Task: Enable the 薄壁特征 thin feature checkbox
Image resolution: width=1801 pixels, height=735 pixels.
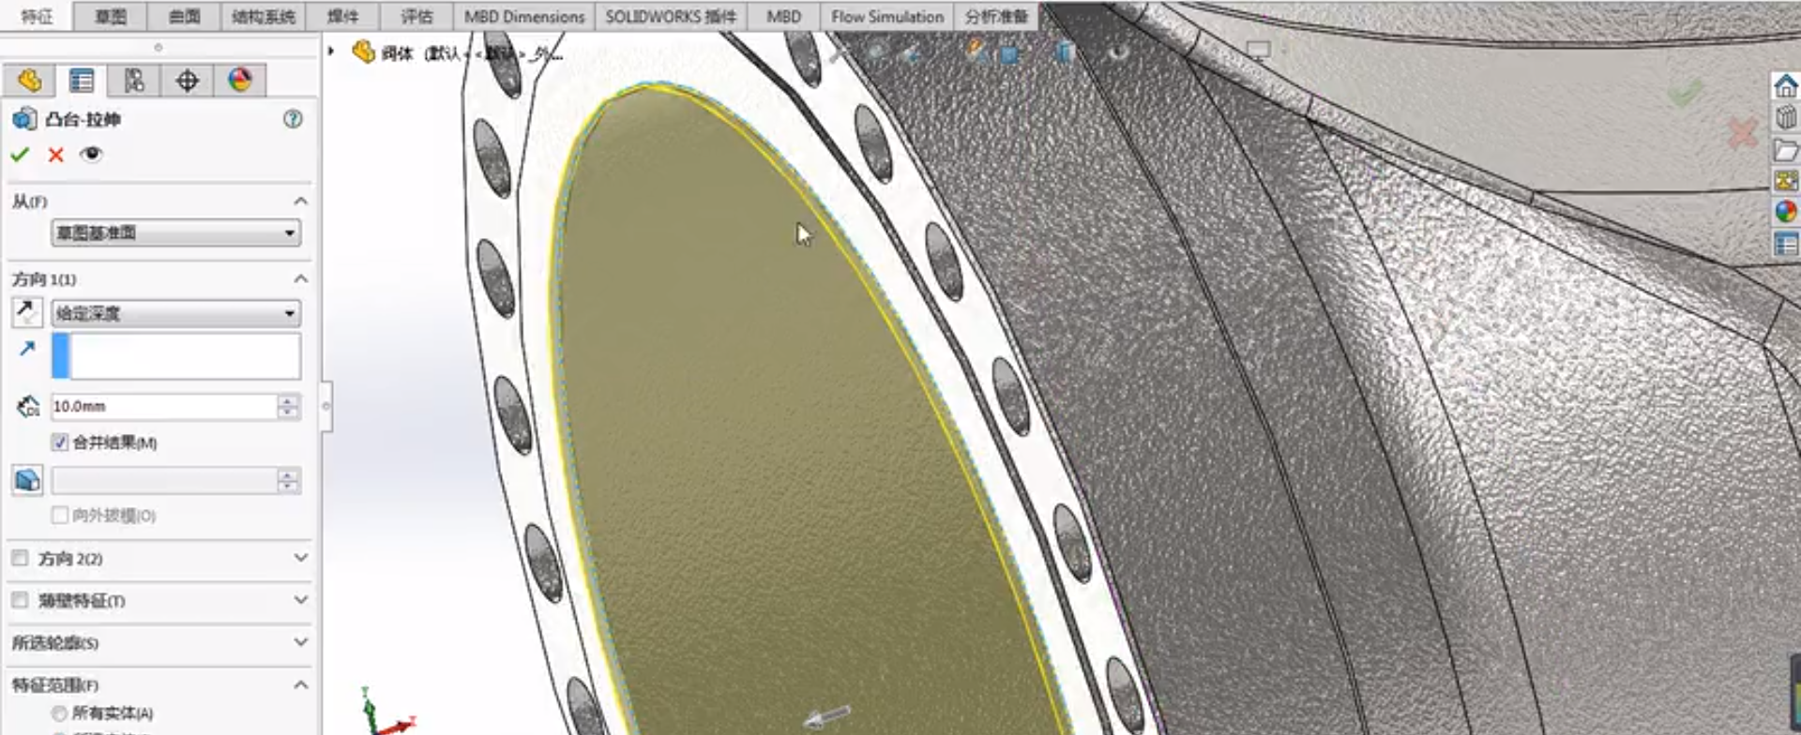Action: [20, 600]
